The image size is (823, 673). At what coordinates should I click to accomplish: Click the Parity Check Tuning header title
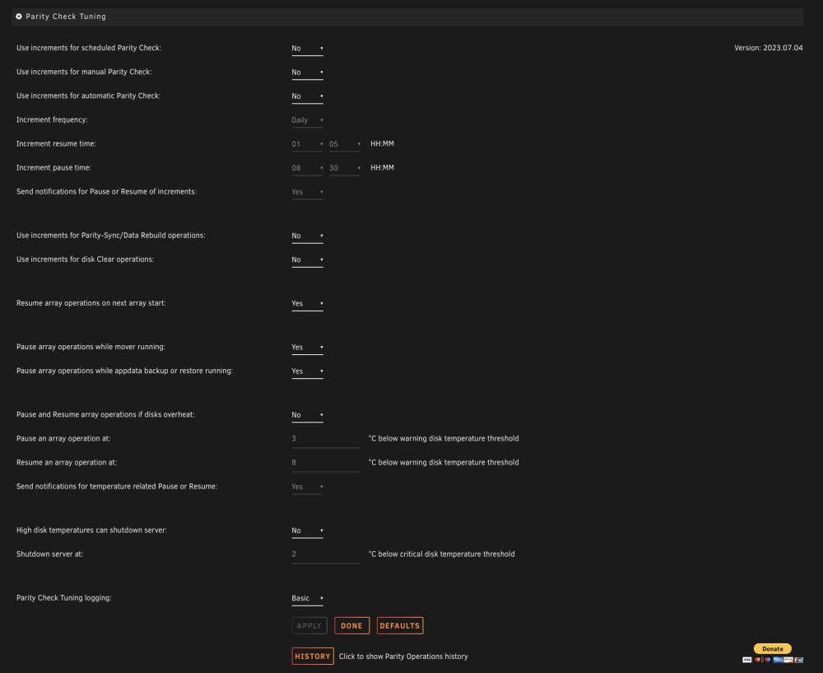coord(66,16)
